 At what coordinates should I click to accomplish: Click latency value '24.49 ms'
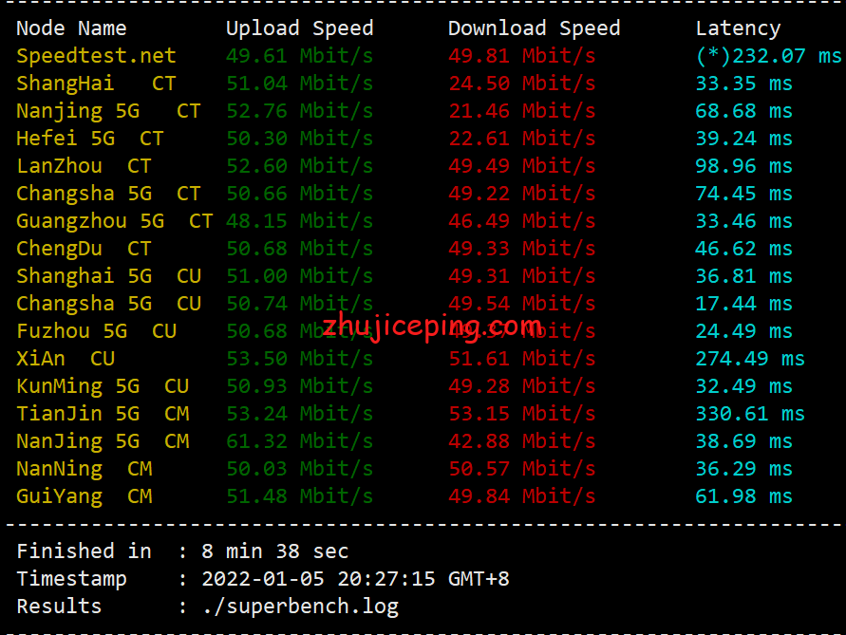click(x=744, y=330)
